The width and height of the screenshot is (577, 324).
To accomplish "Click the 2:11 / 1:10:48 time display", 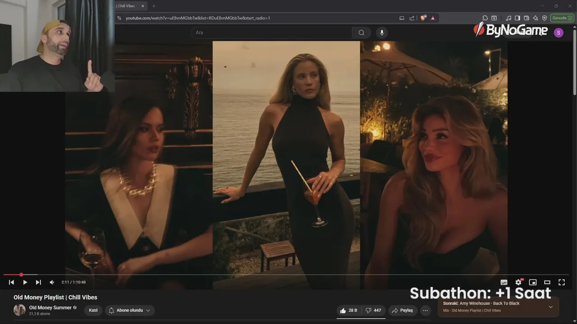I will (73, 282).
